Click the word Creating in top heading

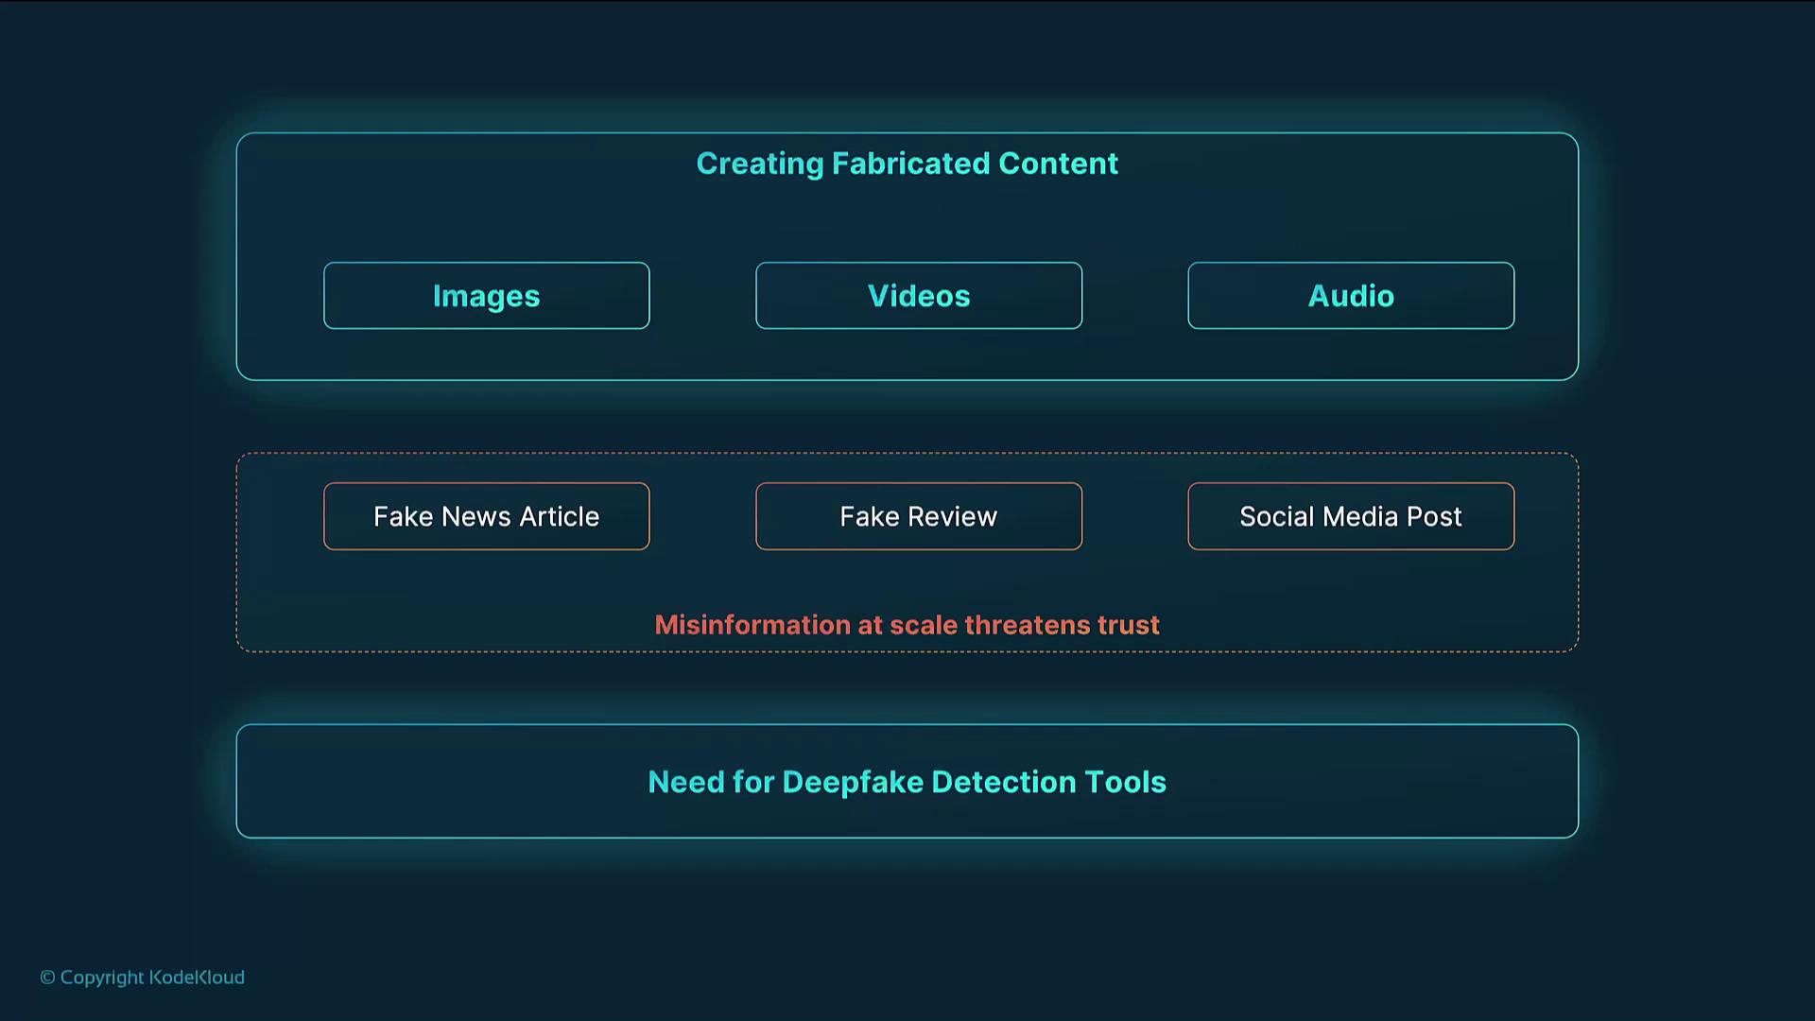coord(759,164)
